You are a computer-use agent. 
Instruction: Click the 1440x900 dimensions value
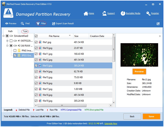coord(147,87)
